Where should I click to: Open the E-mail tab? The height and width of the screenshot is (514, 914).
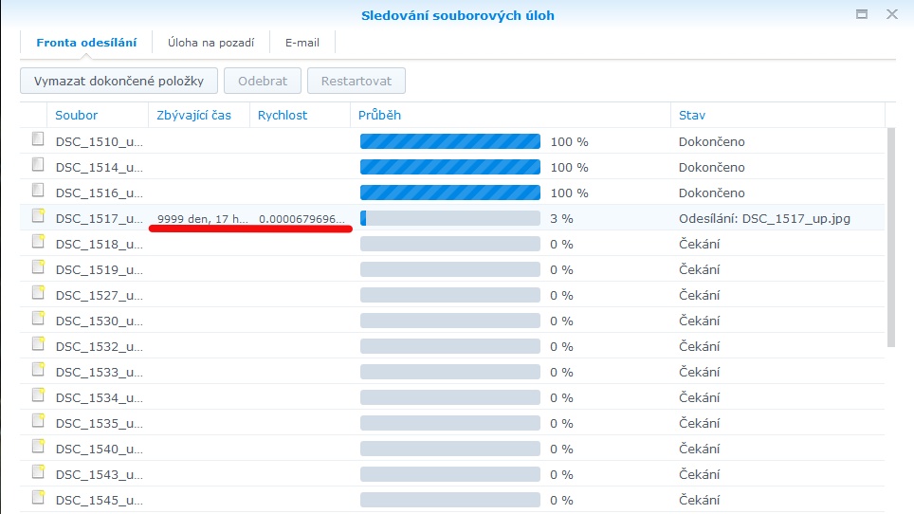pyautogui.click(x=302, y=43)
